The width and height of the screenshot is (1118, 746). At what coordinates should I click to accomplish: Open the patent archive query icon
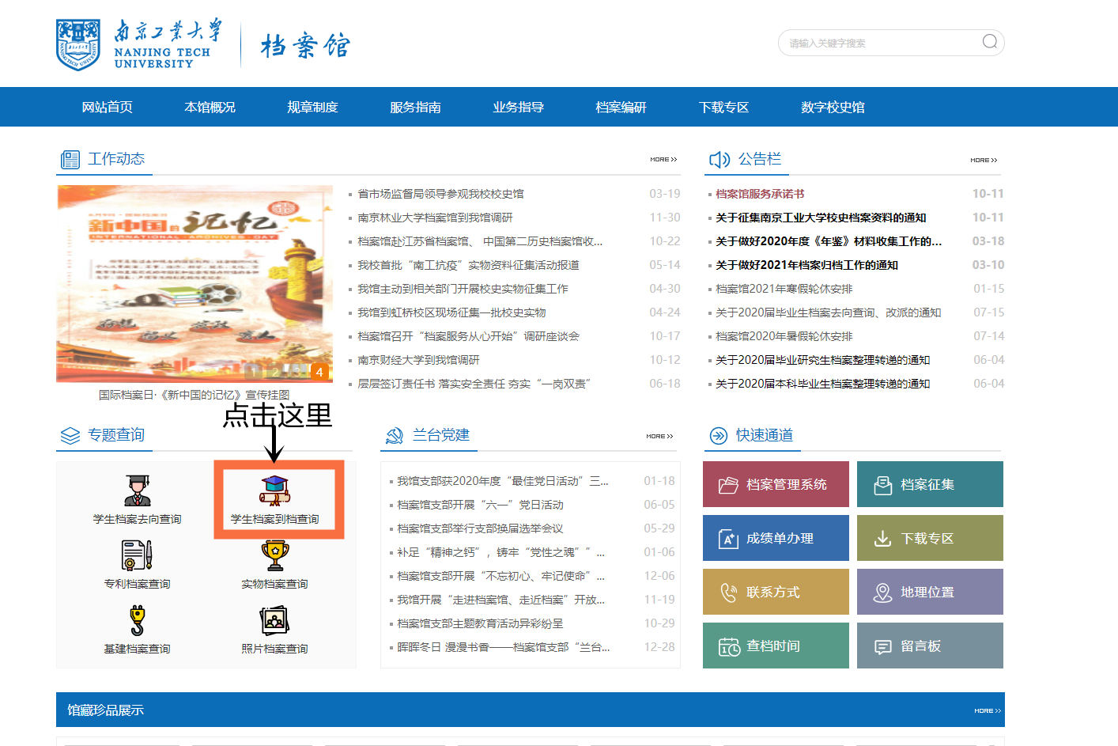137,555
